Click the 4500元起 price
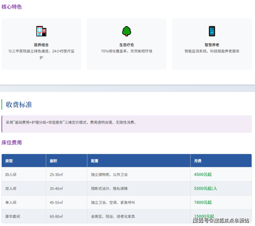The height and width of the screenshot is (226, 255). point(203,175)
